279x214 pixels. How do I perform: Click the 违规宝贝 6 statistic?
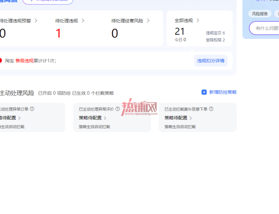point(215,33)
